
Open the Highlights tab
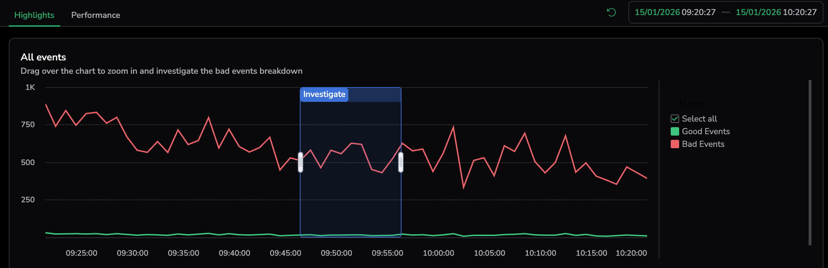[x=34, y=15]
